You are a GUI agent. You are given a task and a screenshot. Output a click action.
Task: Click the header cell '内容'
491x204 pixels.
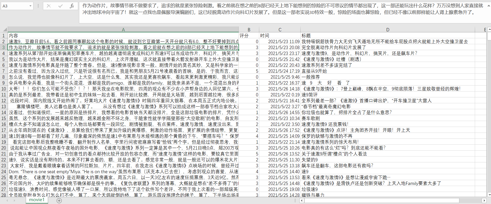click(123, 36)
